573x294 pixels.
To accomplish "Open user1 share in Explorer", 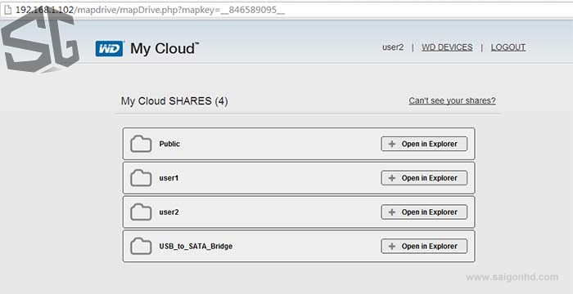I will [424, 178].
